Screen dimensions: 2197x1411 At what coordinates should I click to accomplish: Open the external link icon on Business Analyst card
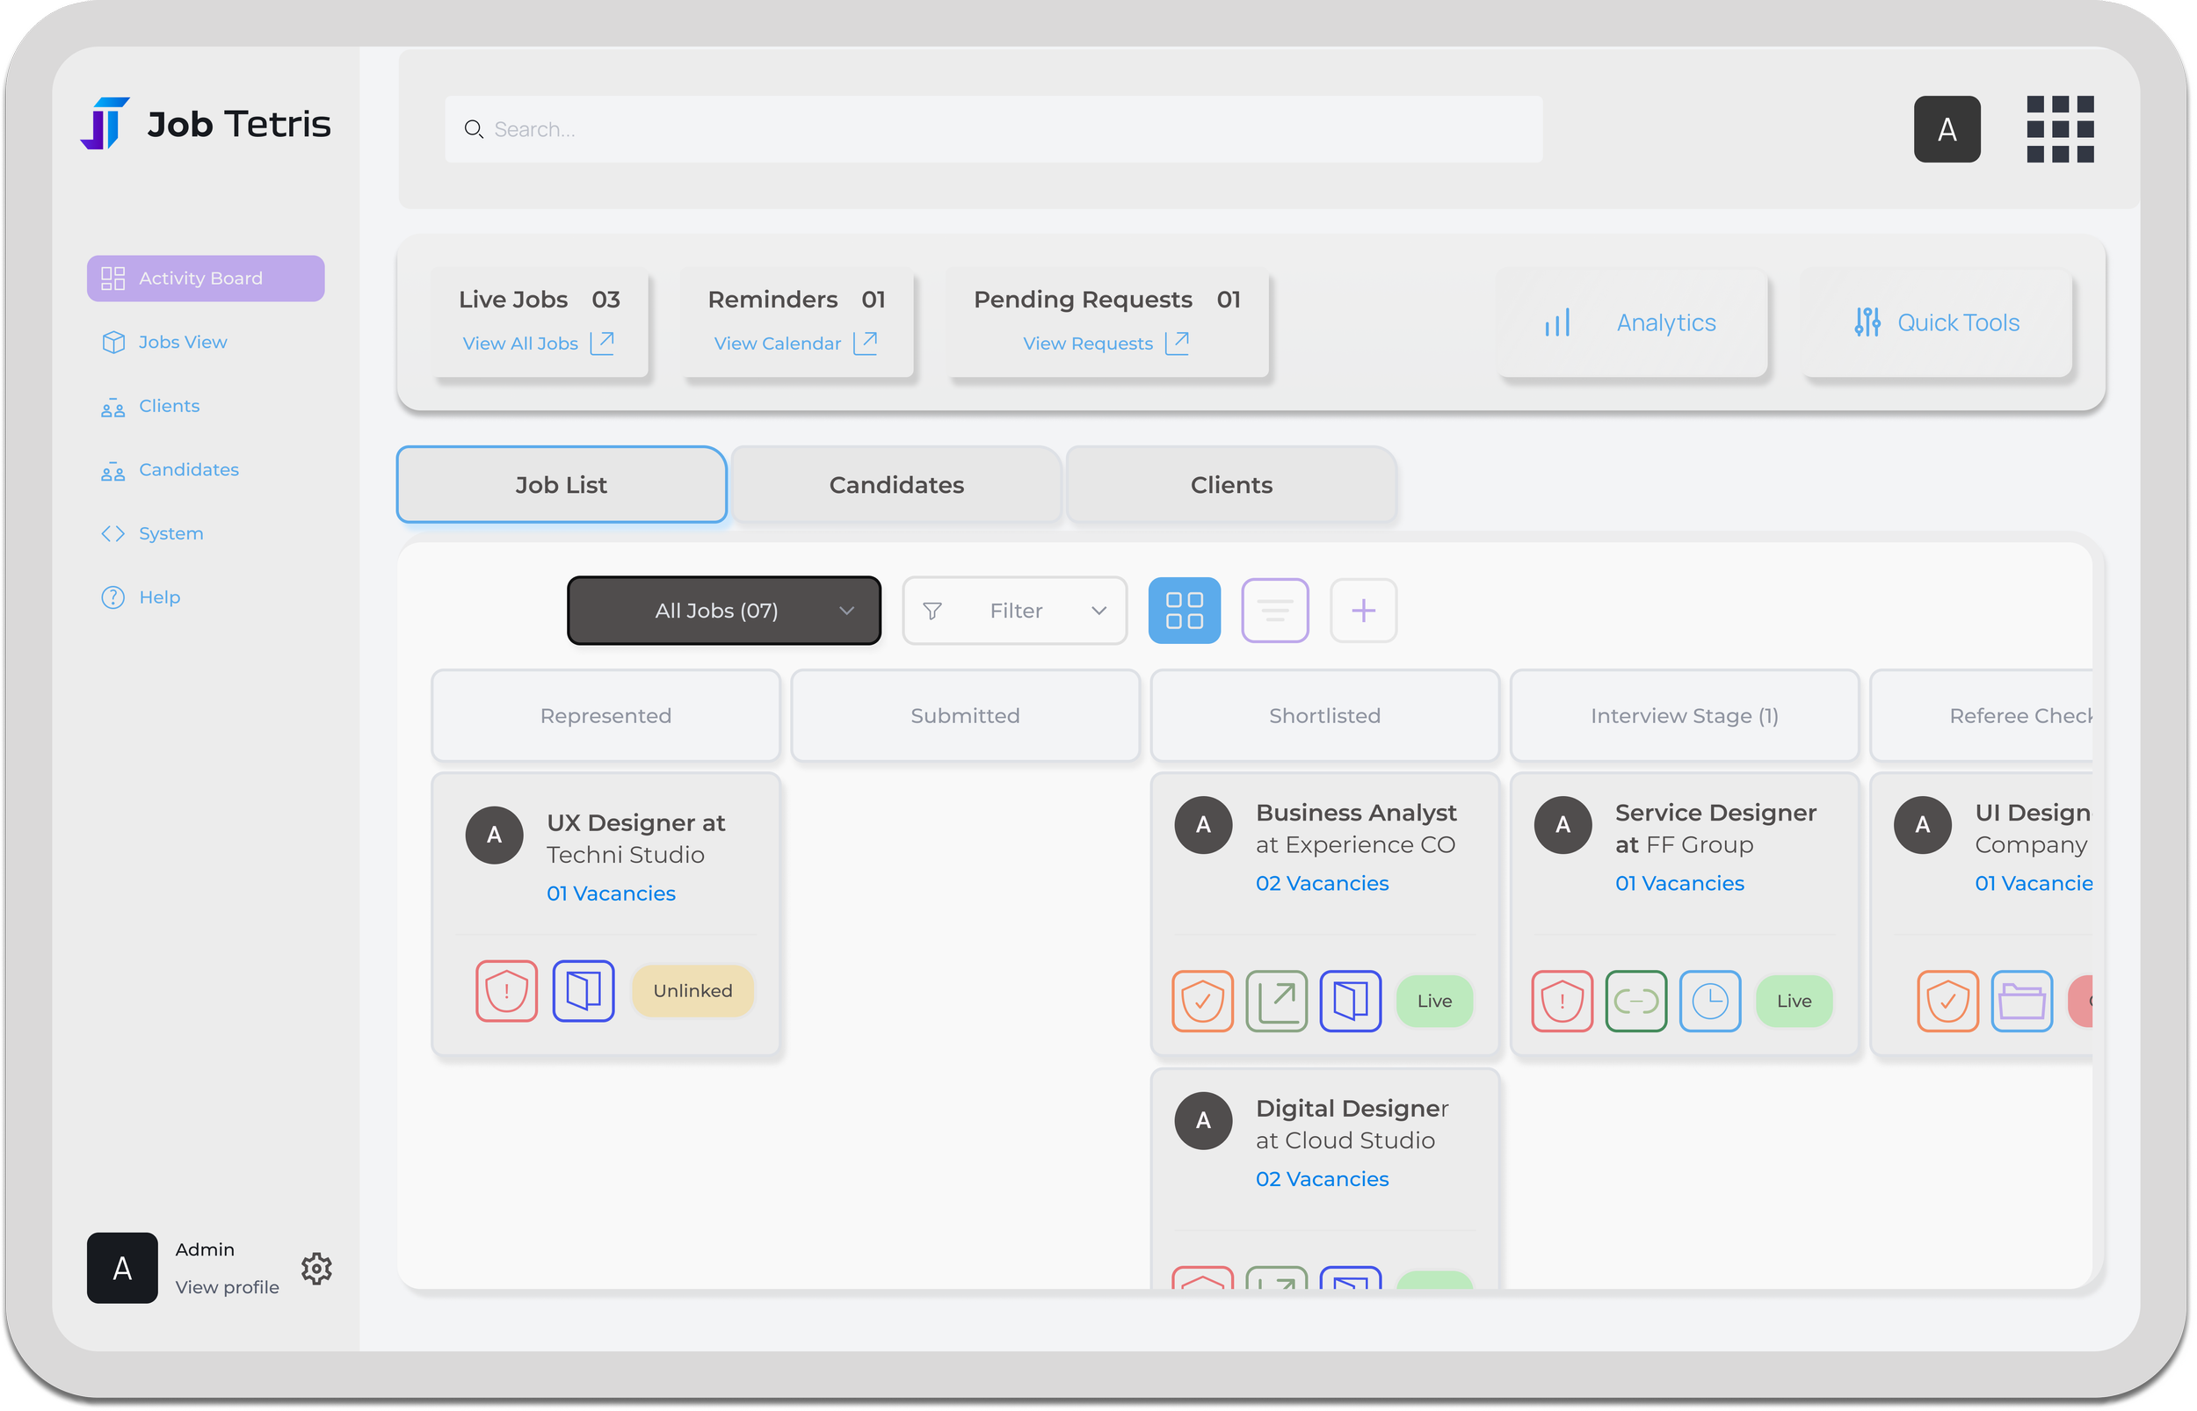coord(1276,1001)
